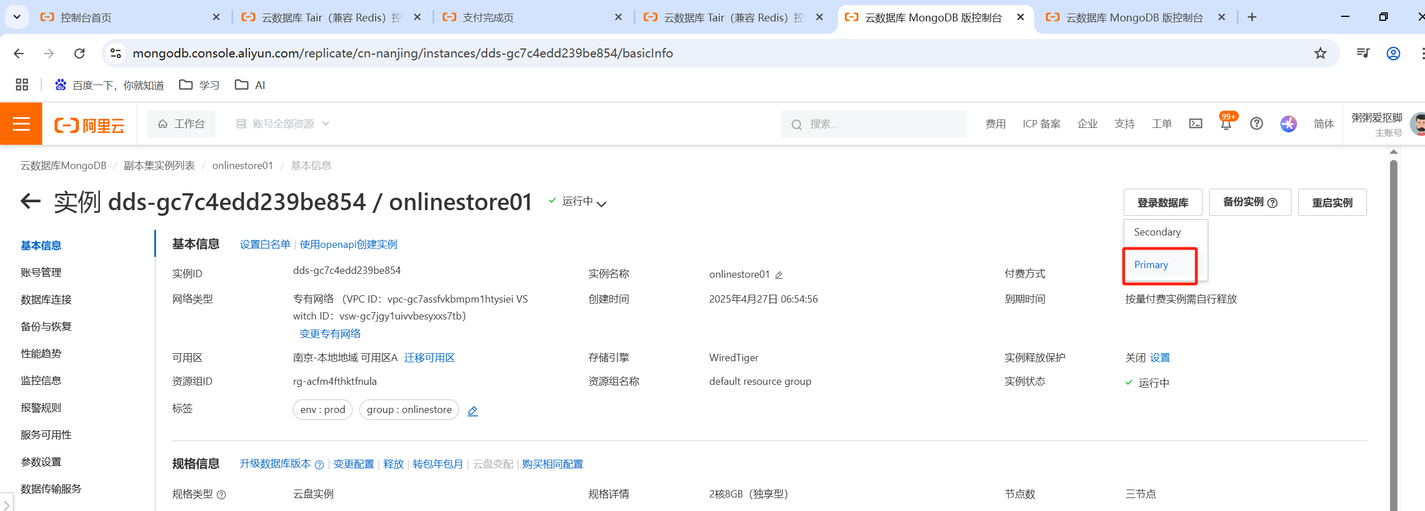1425x511 pixels.
Task: Click the 迁移可用区 link
Action: [x=430, y=358]
